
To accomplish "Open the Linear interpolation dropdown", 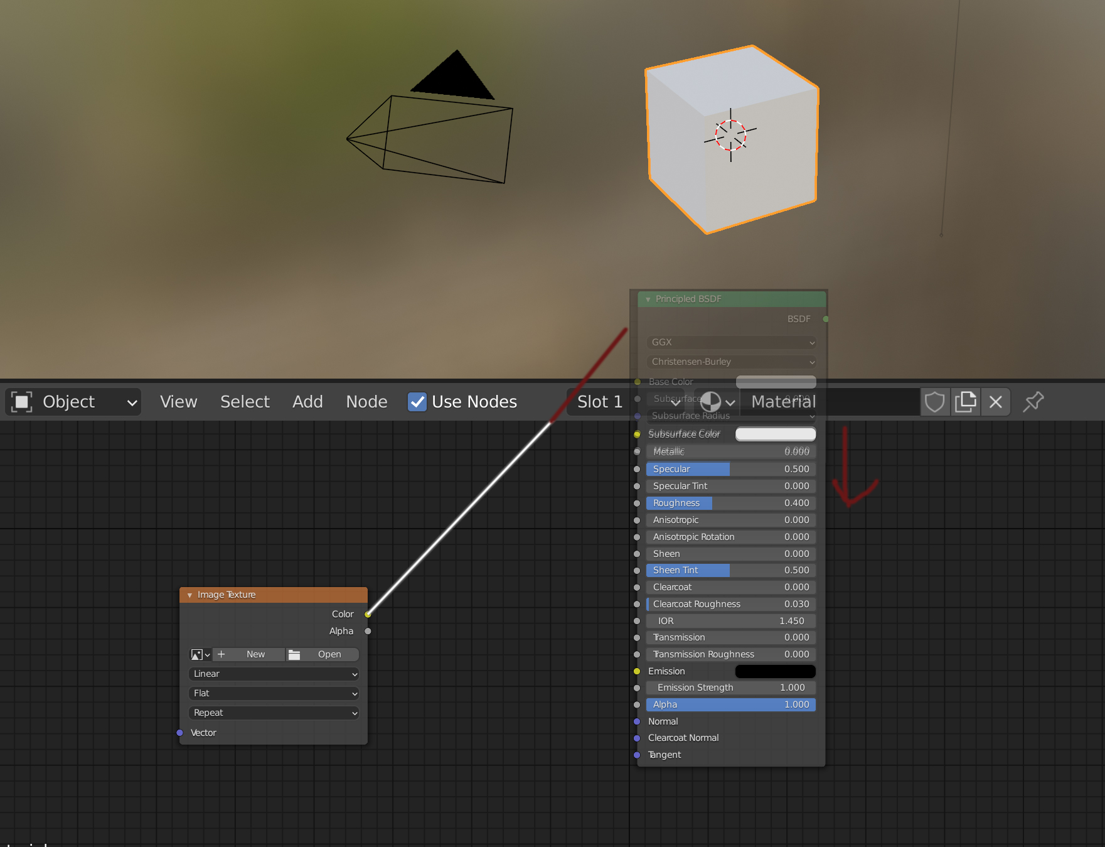I will pos(274,674).
